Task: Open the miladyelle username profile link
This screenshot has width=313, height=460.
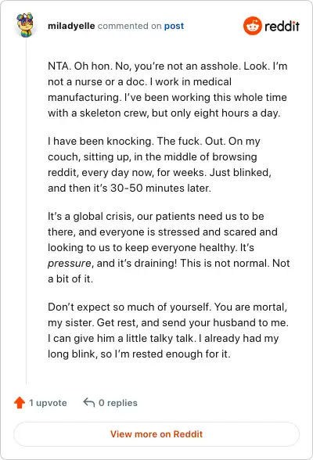Action: [71, 26]
